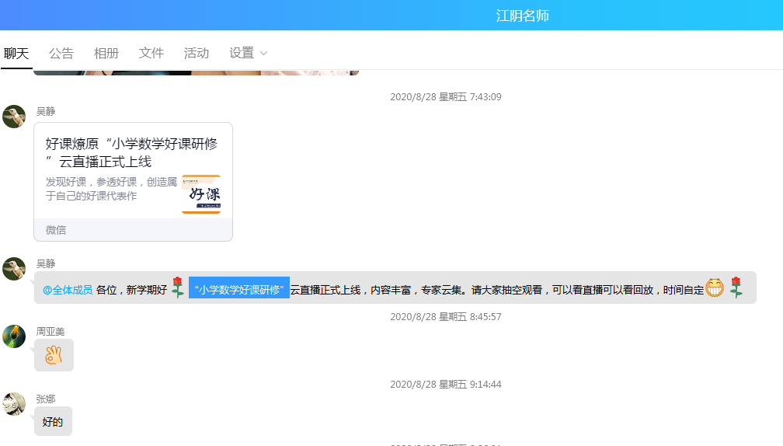Click the @全体成员 mention
This screenshot has width=783, height=446.
(68, 290)
